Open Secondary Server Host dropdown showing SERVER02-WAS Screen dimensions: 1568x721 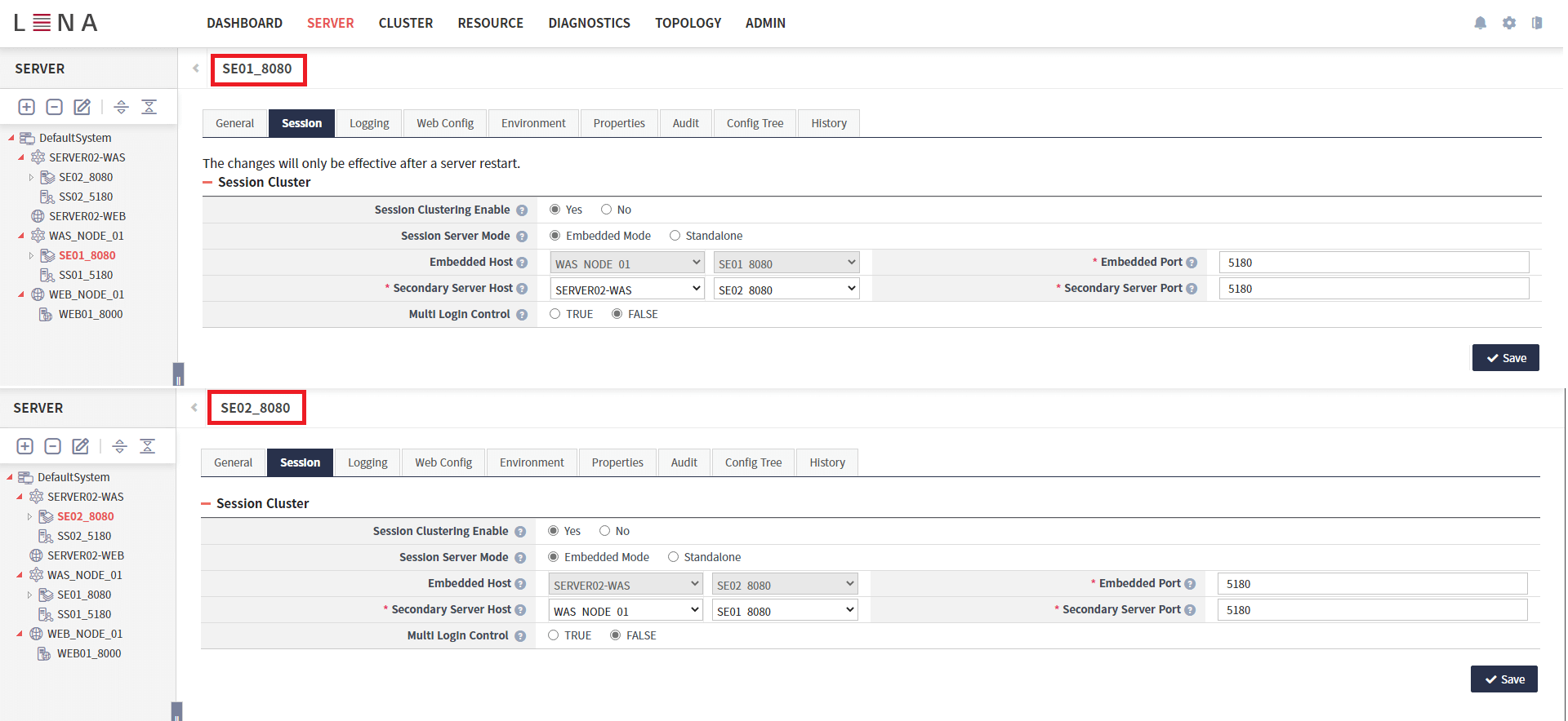tap(626, 290)
